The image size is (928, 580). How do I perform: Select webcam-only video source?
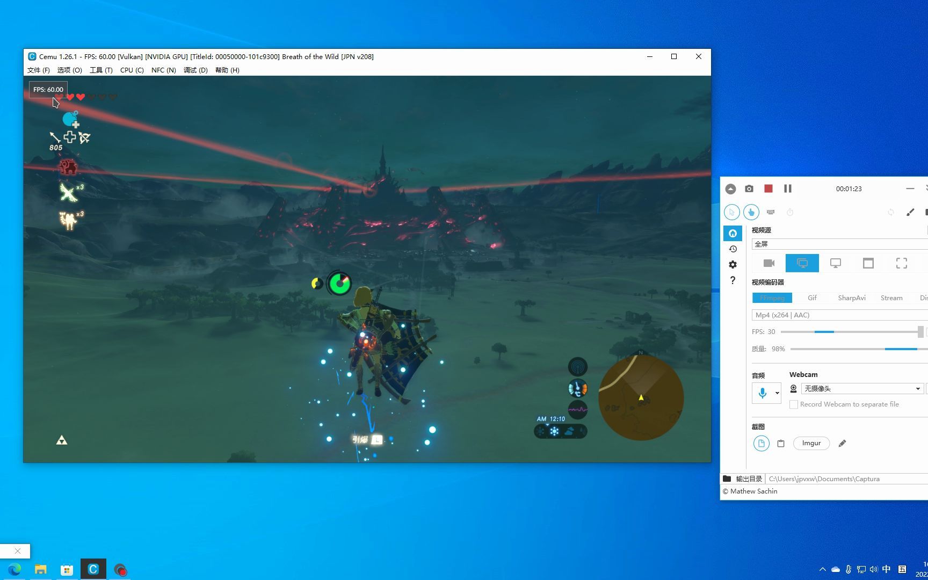click(x=769, y=263)
